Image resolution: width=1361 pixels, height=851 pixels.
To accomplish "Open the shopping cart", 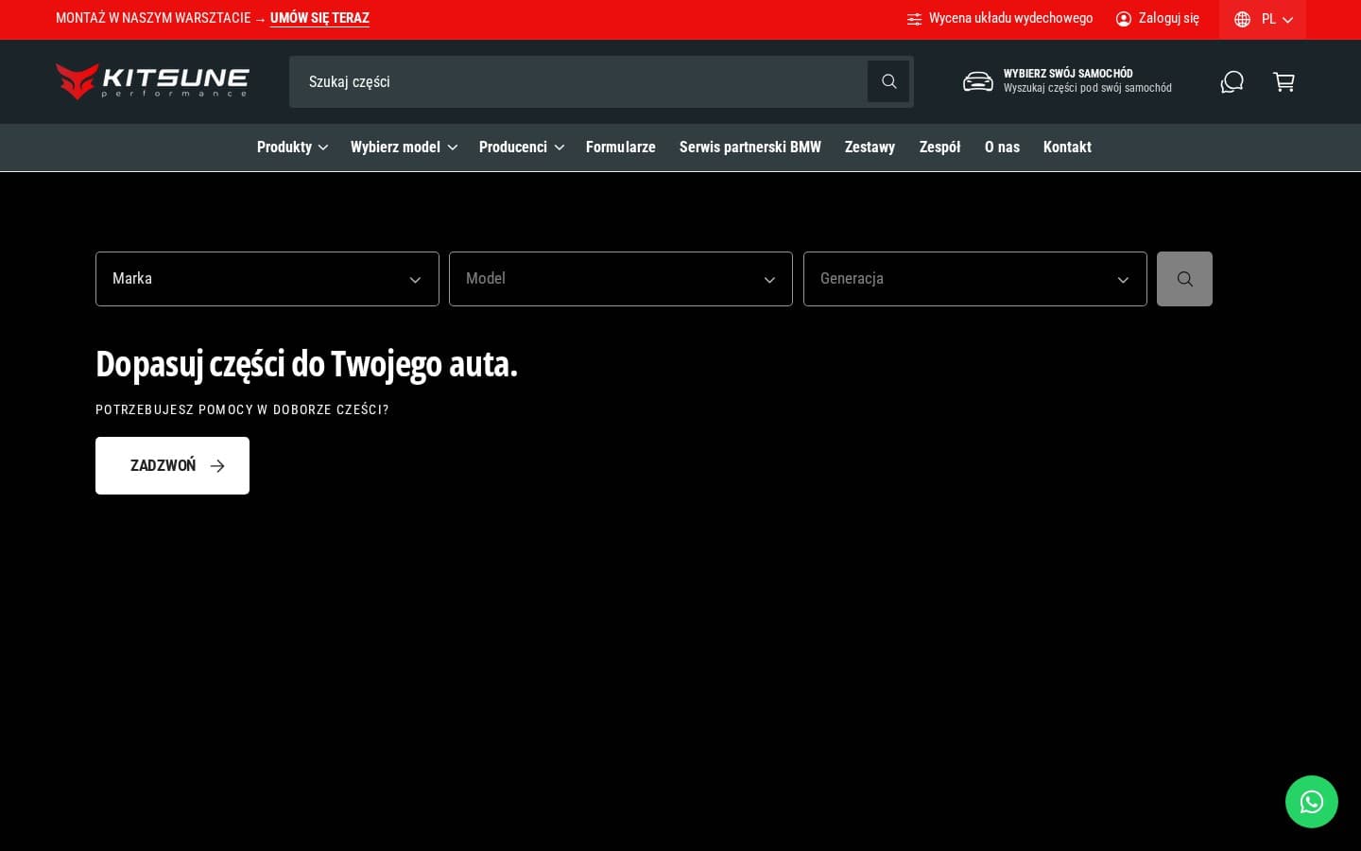I will [1283, 82].
